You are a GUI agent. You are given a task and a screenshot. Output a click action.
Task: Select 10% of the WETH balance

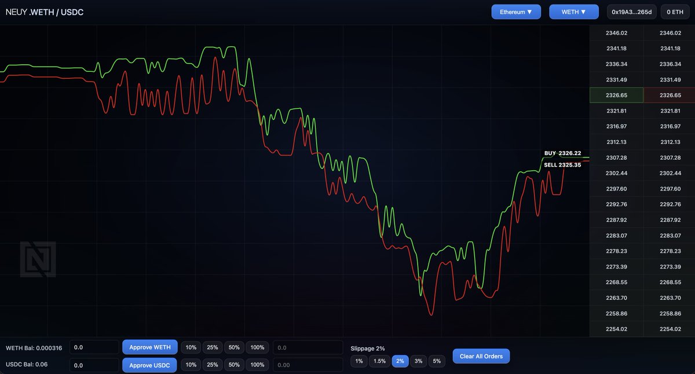tap(191, 347)
